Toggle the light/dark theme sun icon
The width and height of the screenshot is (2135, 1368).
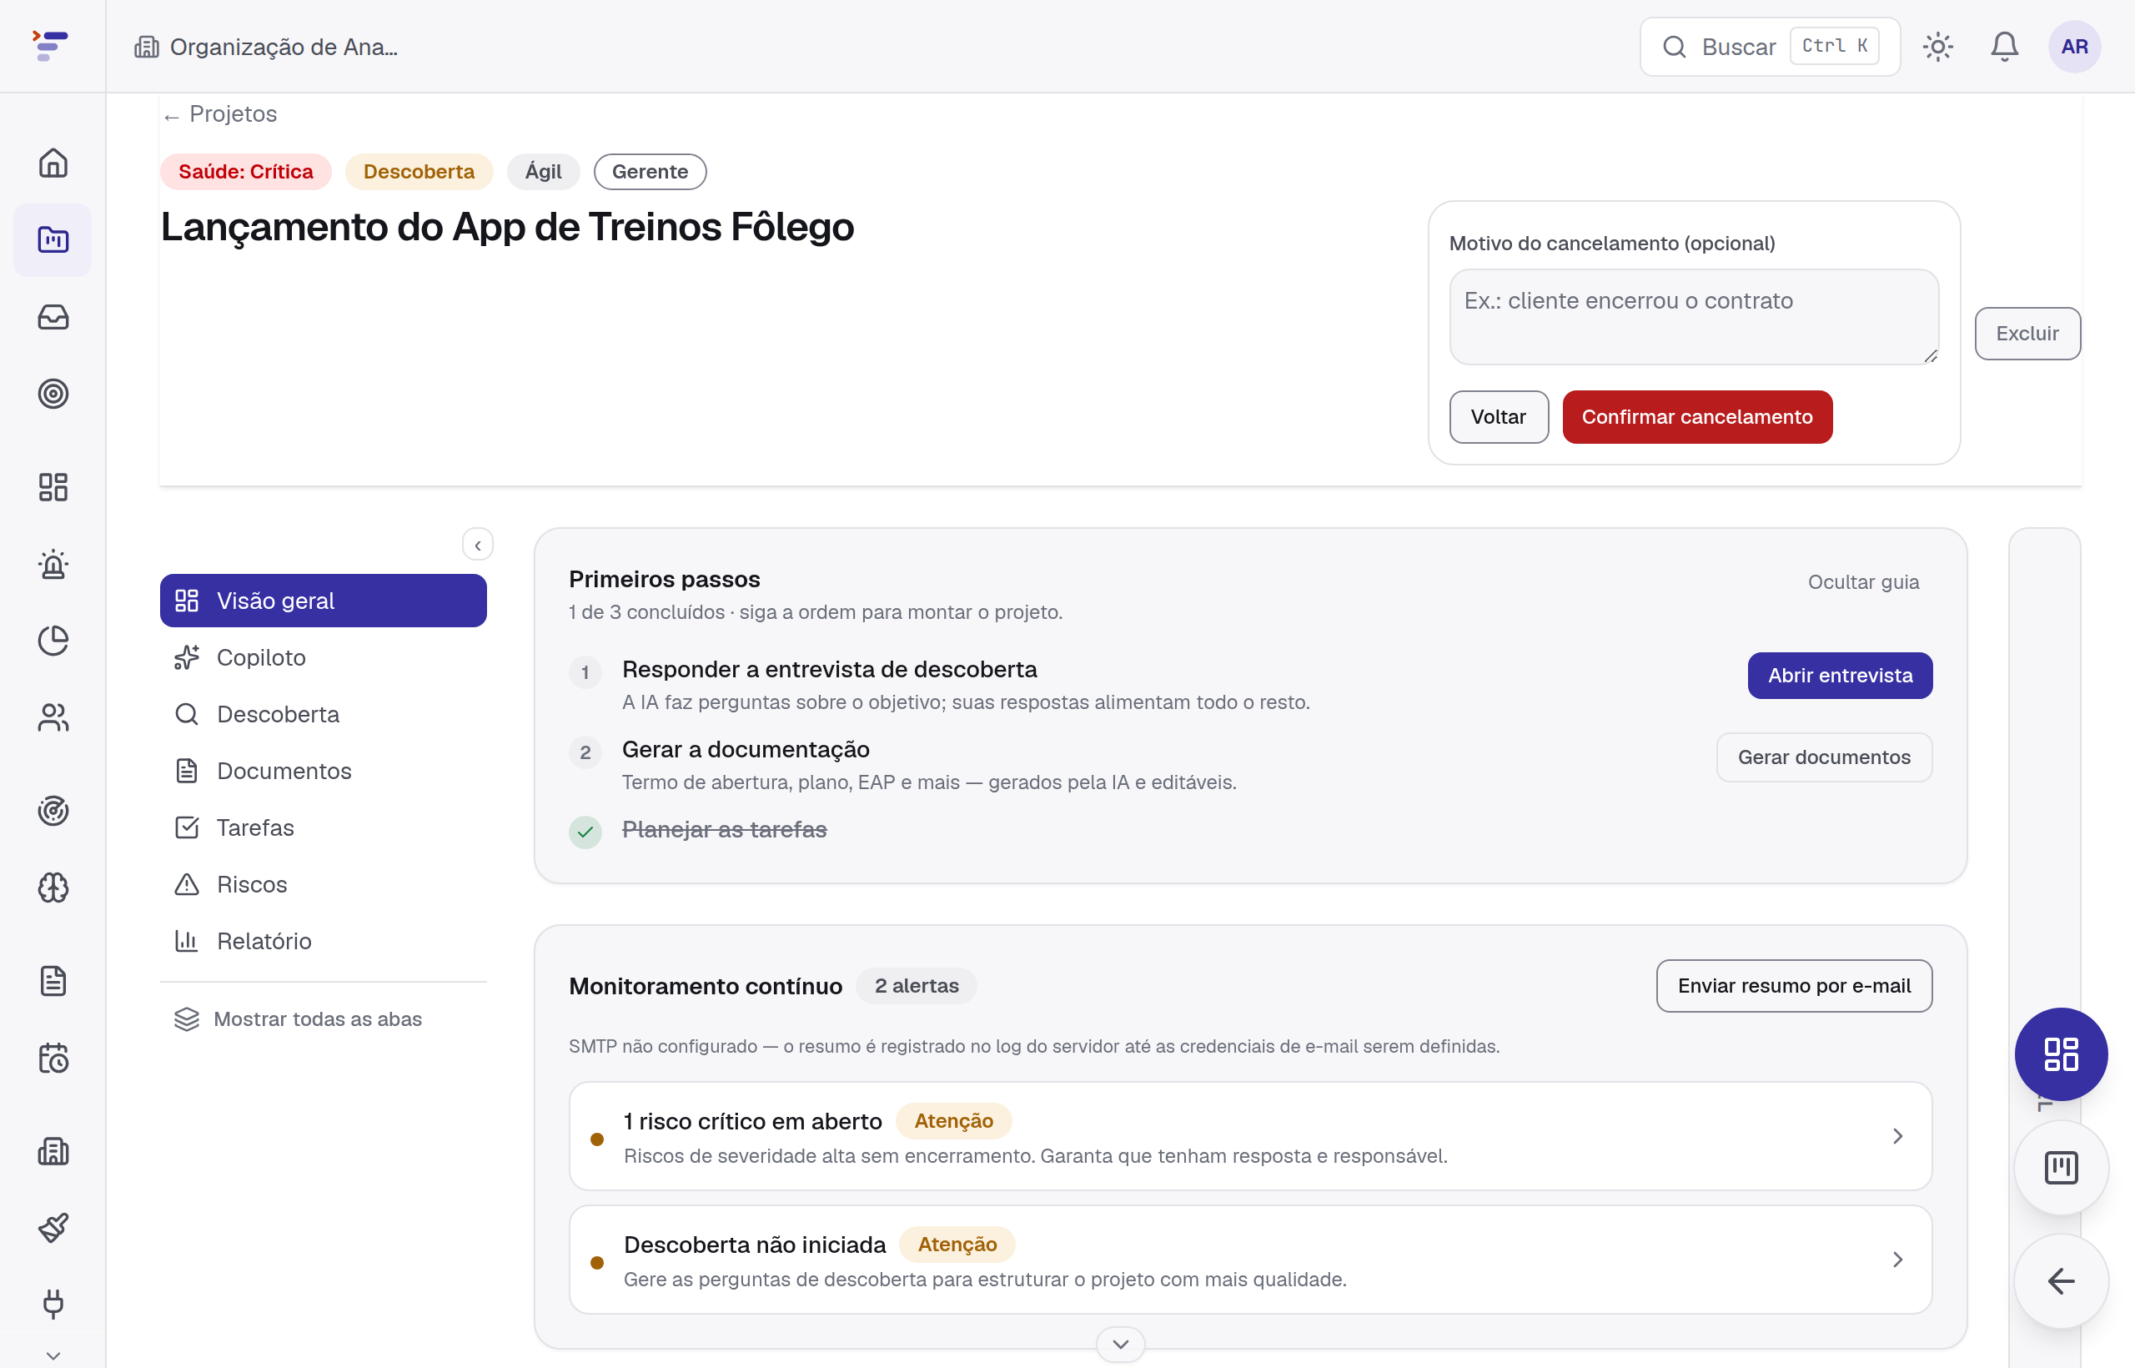pos(1937,46)
